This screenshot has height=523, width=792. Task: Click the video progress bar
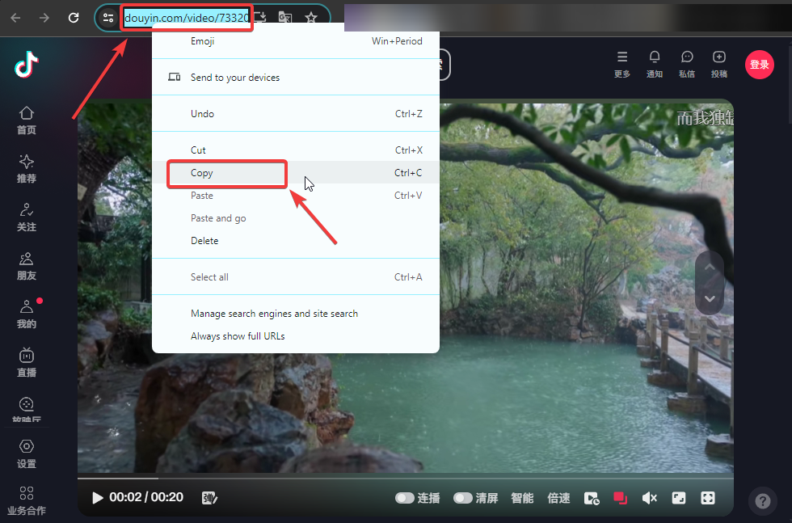405,478
